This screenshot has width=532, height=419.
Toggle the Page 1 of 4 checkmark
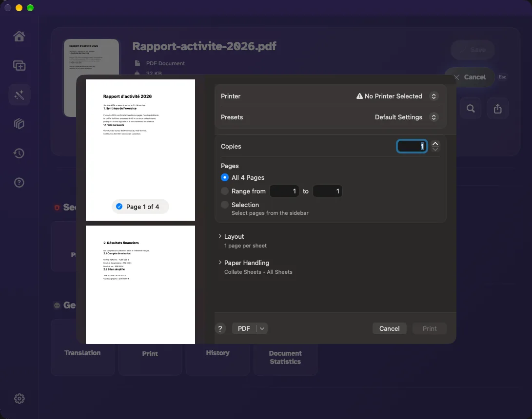tap(119, 207)
